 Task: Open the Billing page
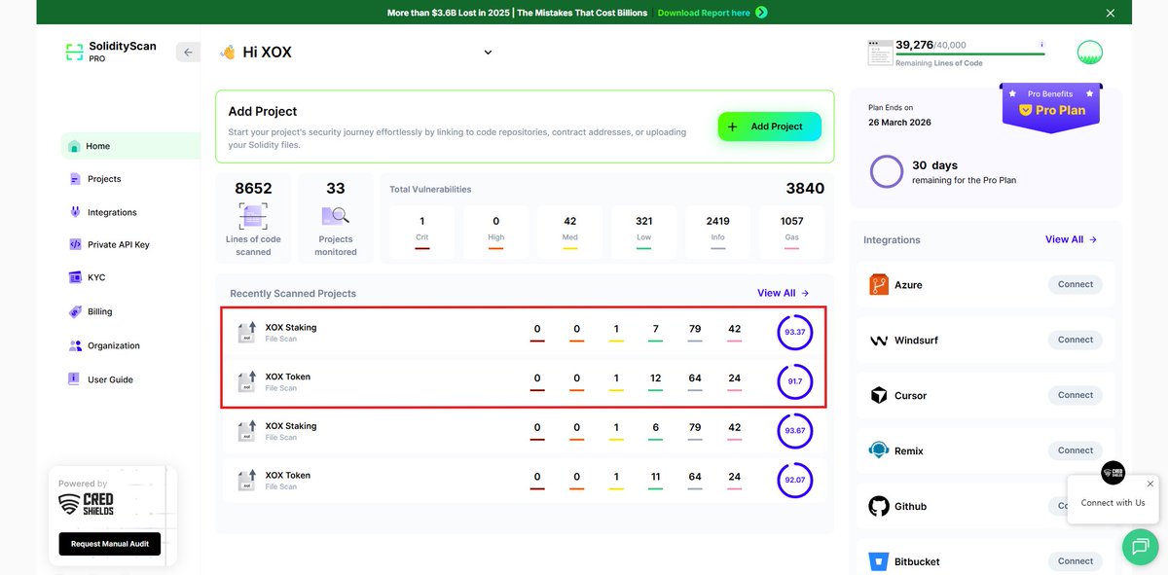[x=91, y=311]
